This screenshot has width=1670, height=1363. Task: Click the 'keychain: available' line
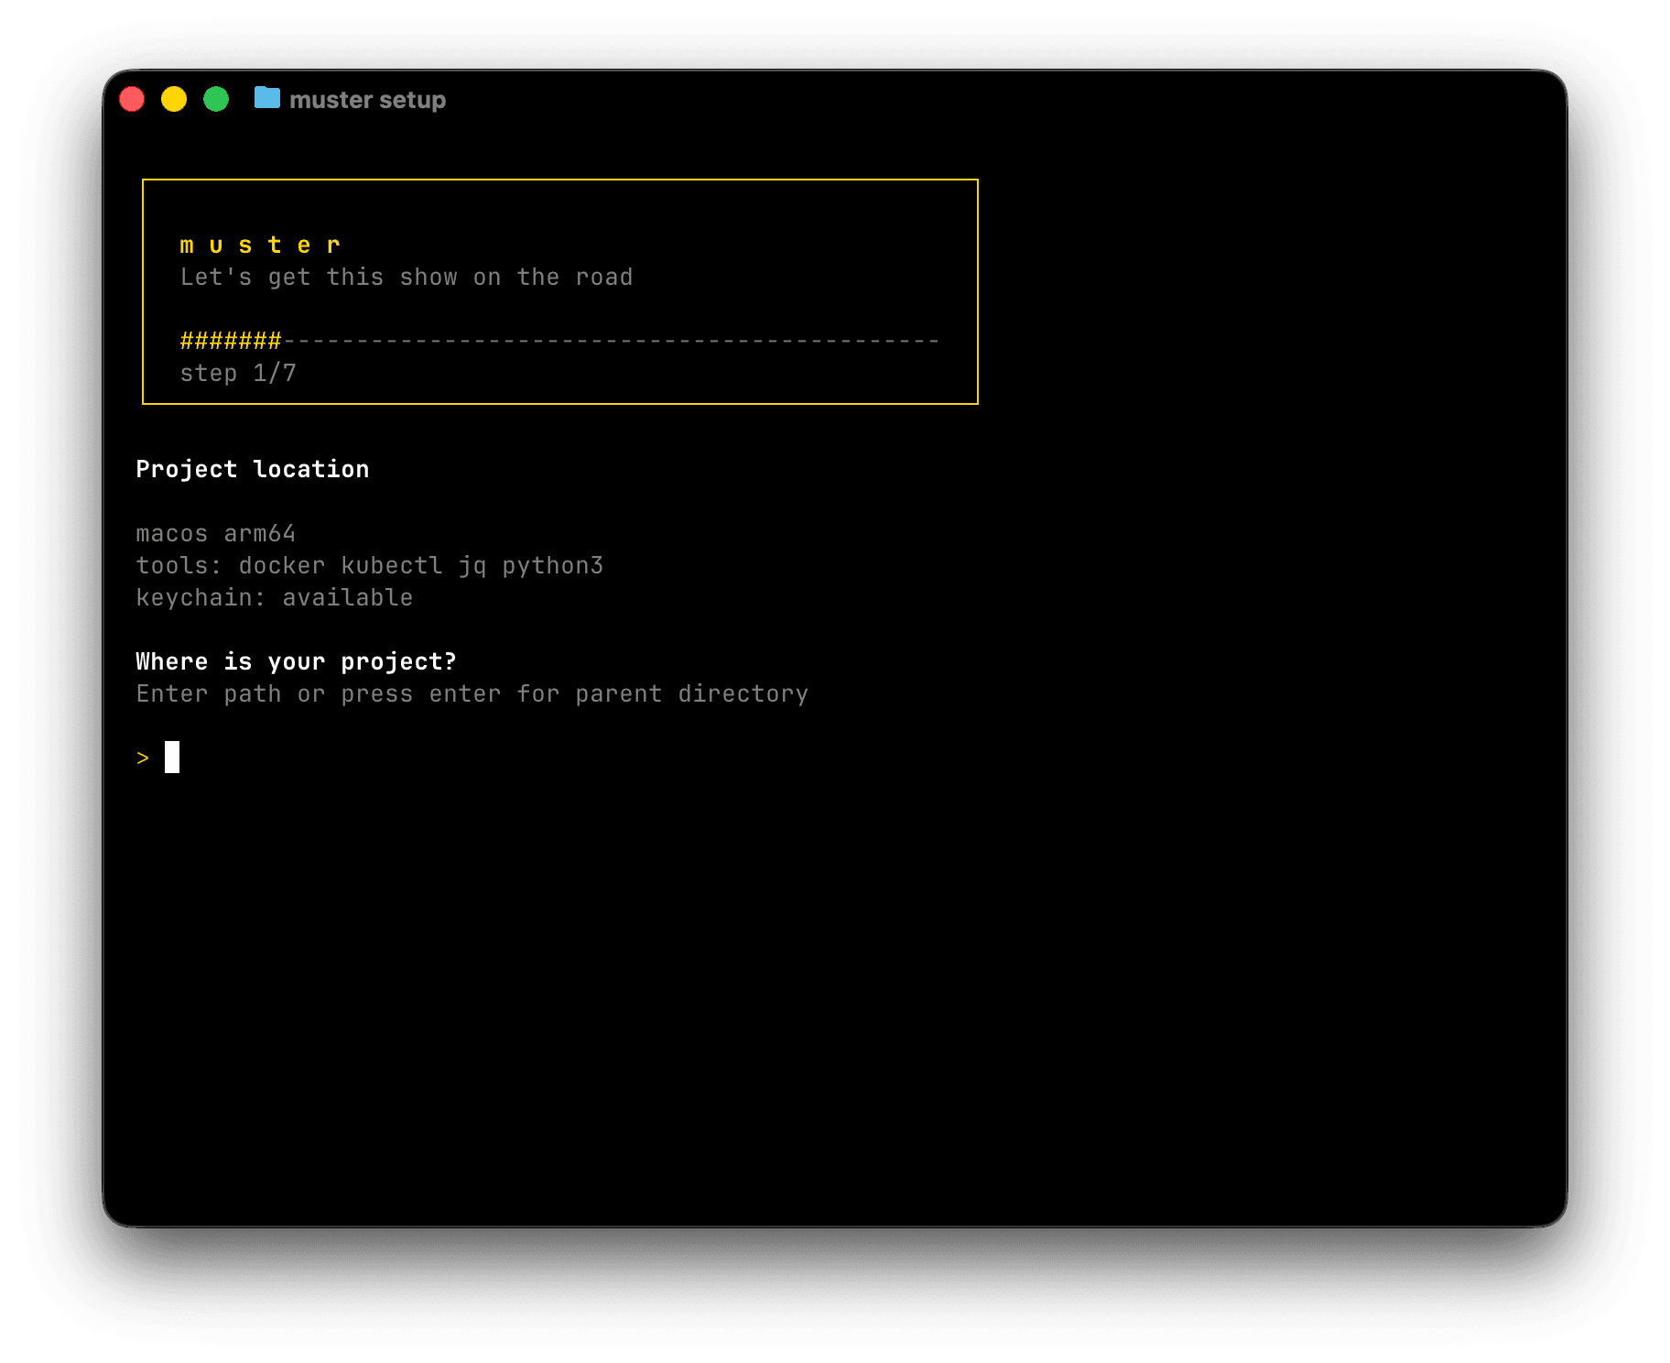coord(275,597)
